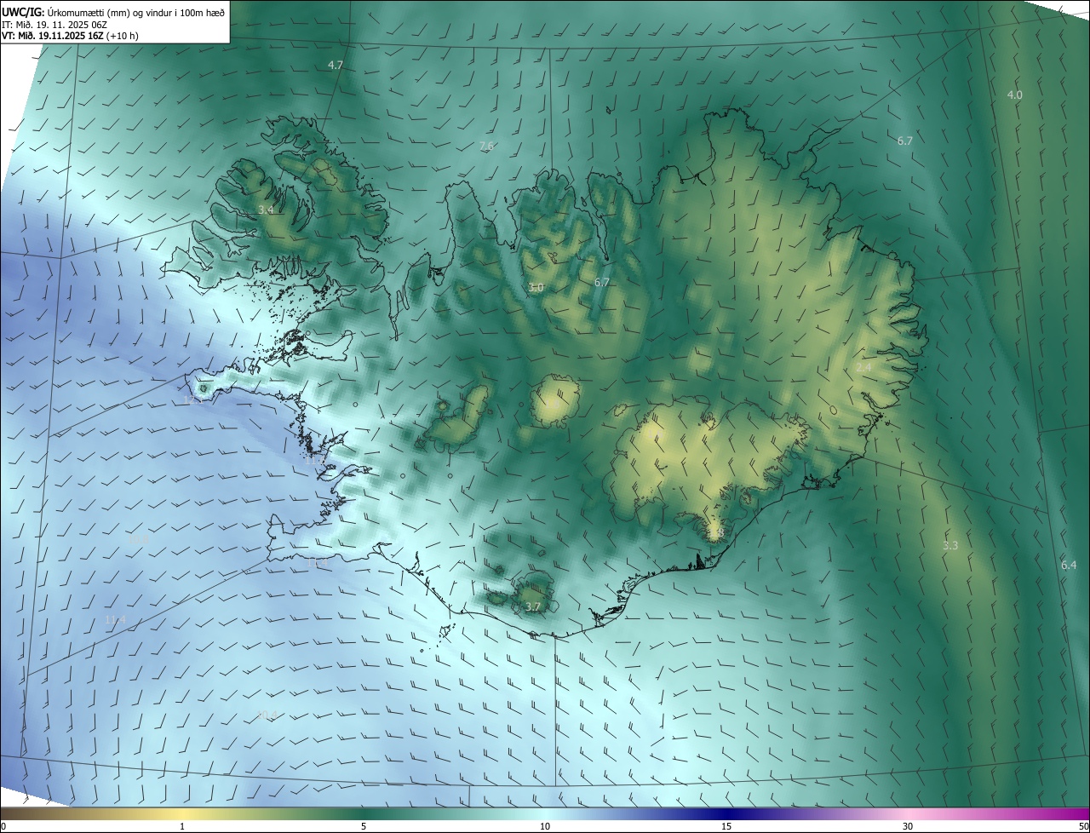Click the 2.4 value in east Iceland
Image resolution: width=1090 pixels, height=833 pixels.
[x=863, y=367]
